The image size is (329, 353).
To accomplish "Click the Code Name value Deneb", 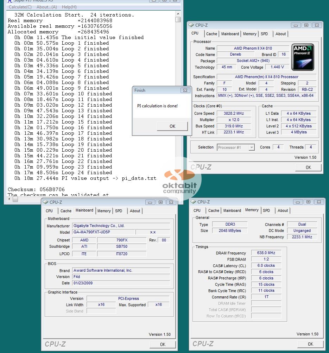I will point(235,55).
